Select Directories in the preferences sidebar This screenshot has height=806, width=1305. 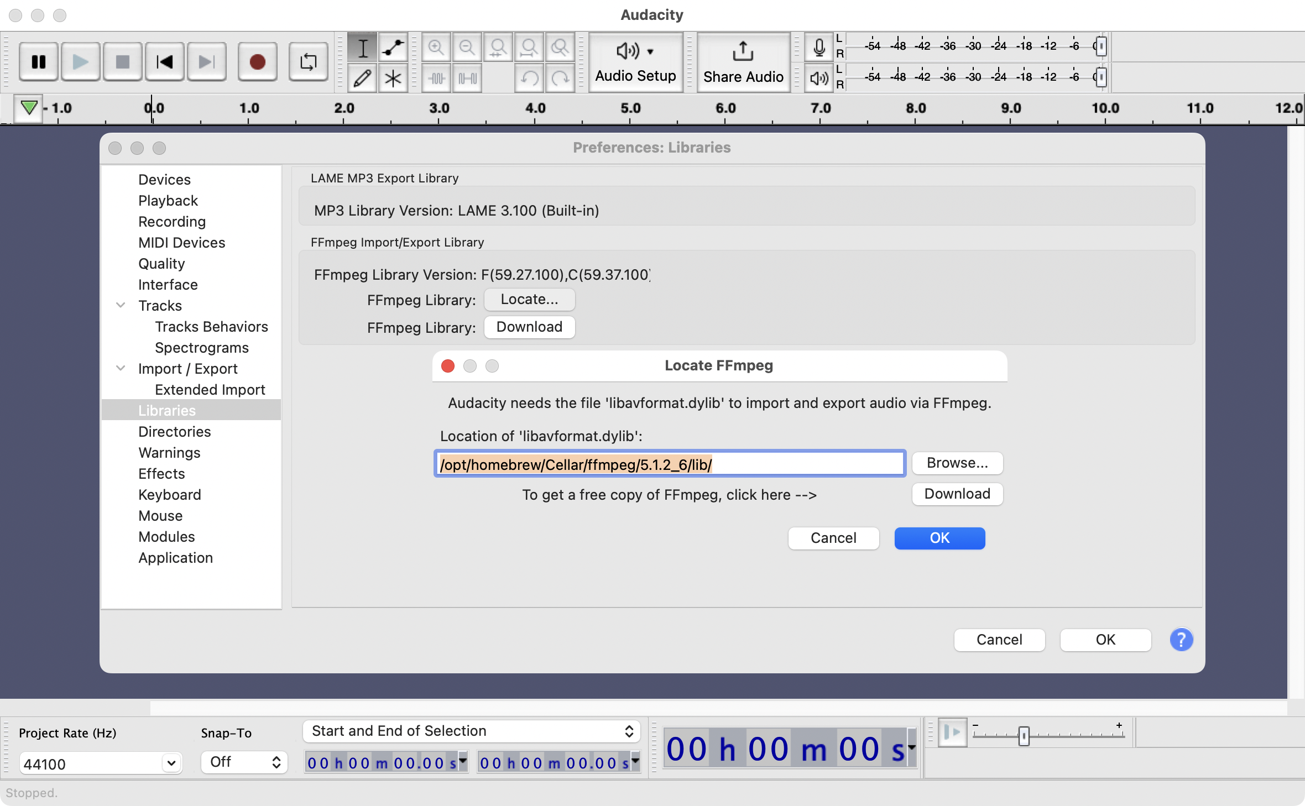(x=175, y=431)
